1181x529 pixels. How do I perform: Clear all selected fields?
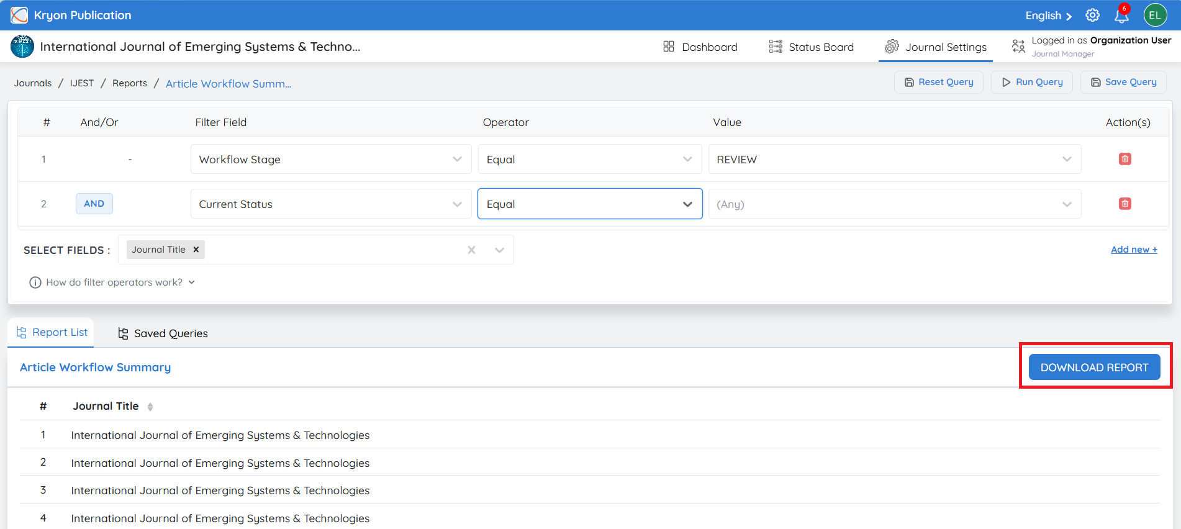[x=471, y=250]
